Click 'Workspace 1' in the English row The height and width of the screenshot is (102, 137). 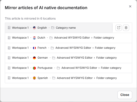[x=20, y=28]
